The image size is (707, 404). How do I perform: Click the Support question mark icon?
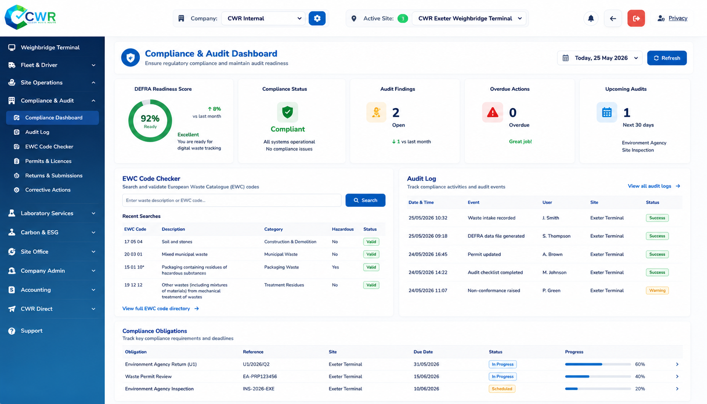12,331
